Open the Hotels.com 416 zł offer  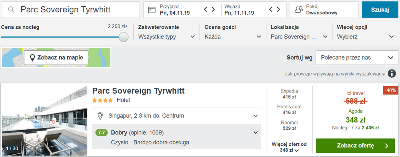pos(289,109)
